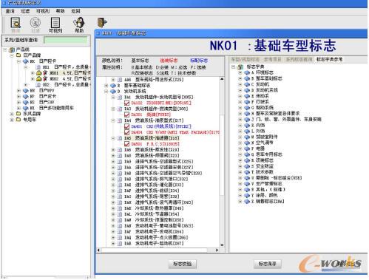The height and width of the screenshot is (280, 369).
Task: Click the document icon of row DAR 起动机
Action: pos(120,244)
